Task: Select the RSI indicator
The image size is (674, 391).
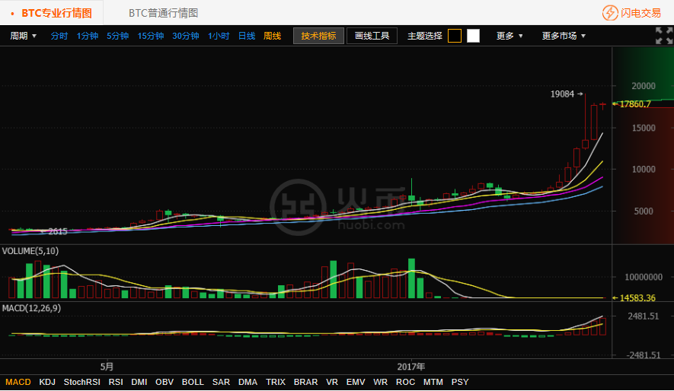Action: [116, 382]
